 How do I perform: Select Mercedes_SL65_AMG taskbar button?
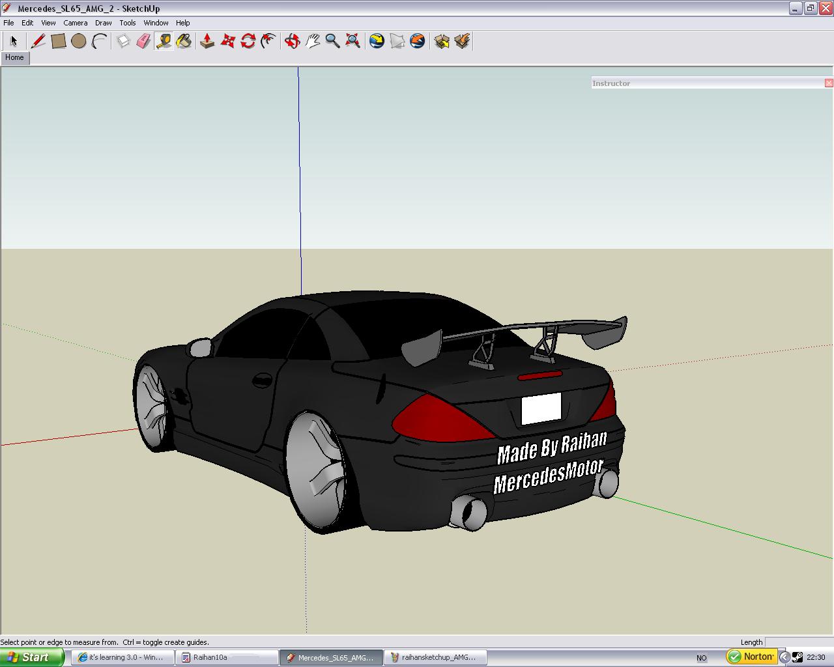tap(331, 657)
